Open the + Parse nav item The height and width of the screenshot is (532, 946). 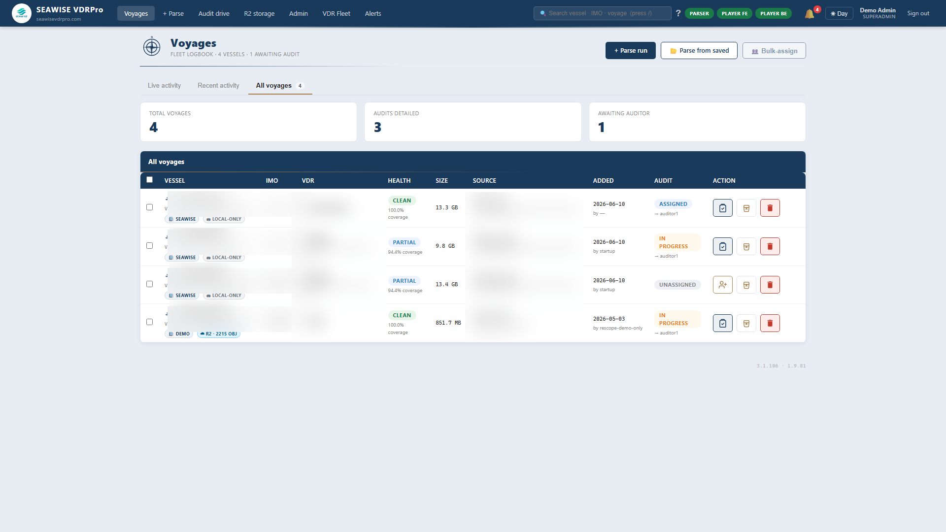coord(173,13)
